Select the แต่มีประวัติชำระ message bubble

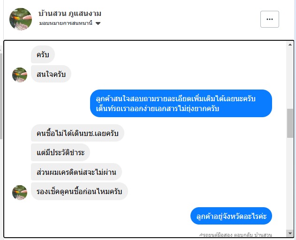point(61,152)
